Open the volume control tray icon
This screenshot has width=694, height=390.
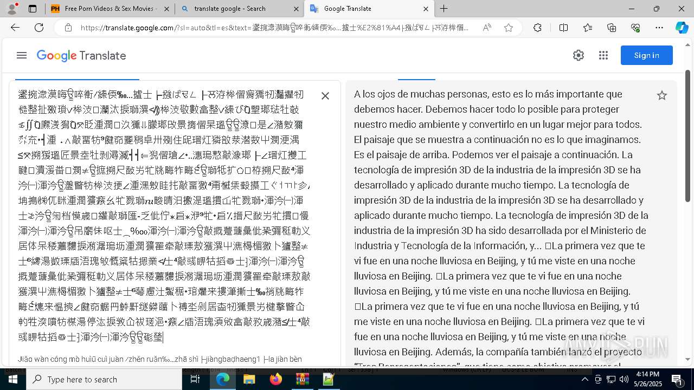click(x=624, y=379)
